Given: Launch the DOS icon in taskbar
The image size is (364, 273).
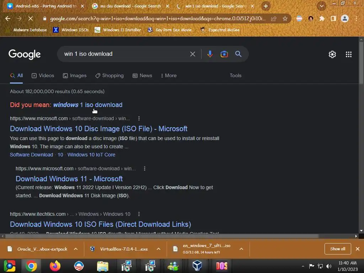Looking at the screenshot, I should 221,266.
